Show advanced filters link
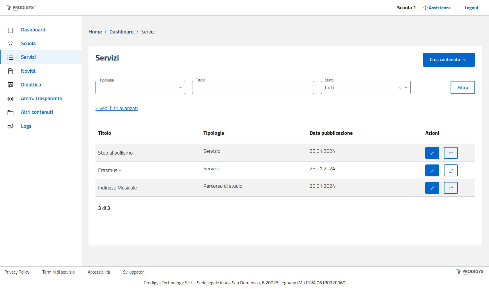The width and height of the screenshot is (489, 289). click(116, 108)
